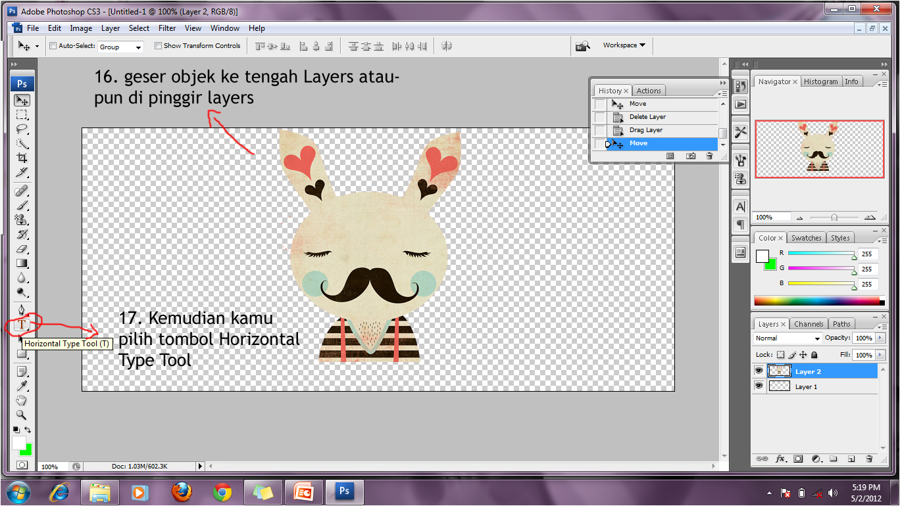Open the Auto-Select Group dropdown

coord(120,47)
